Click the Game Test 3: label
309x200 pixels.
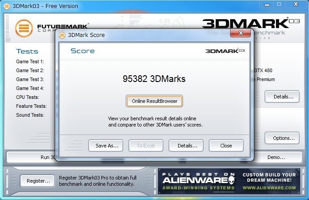pos(30,79)
